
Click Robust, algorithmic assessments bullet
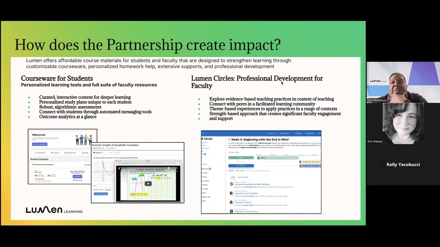pyautogui.click(x=70, y=107)
